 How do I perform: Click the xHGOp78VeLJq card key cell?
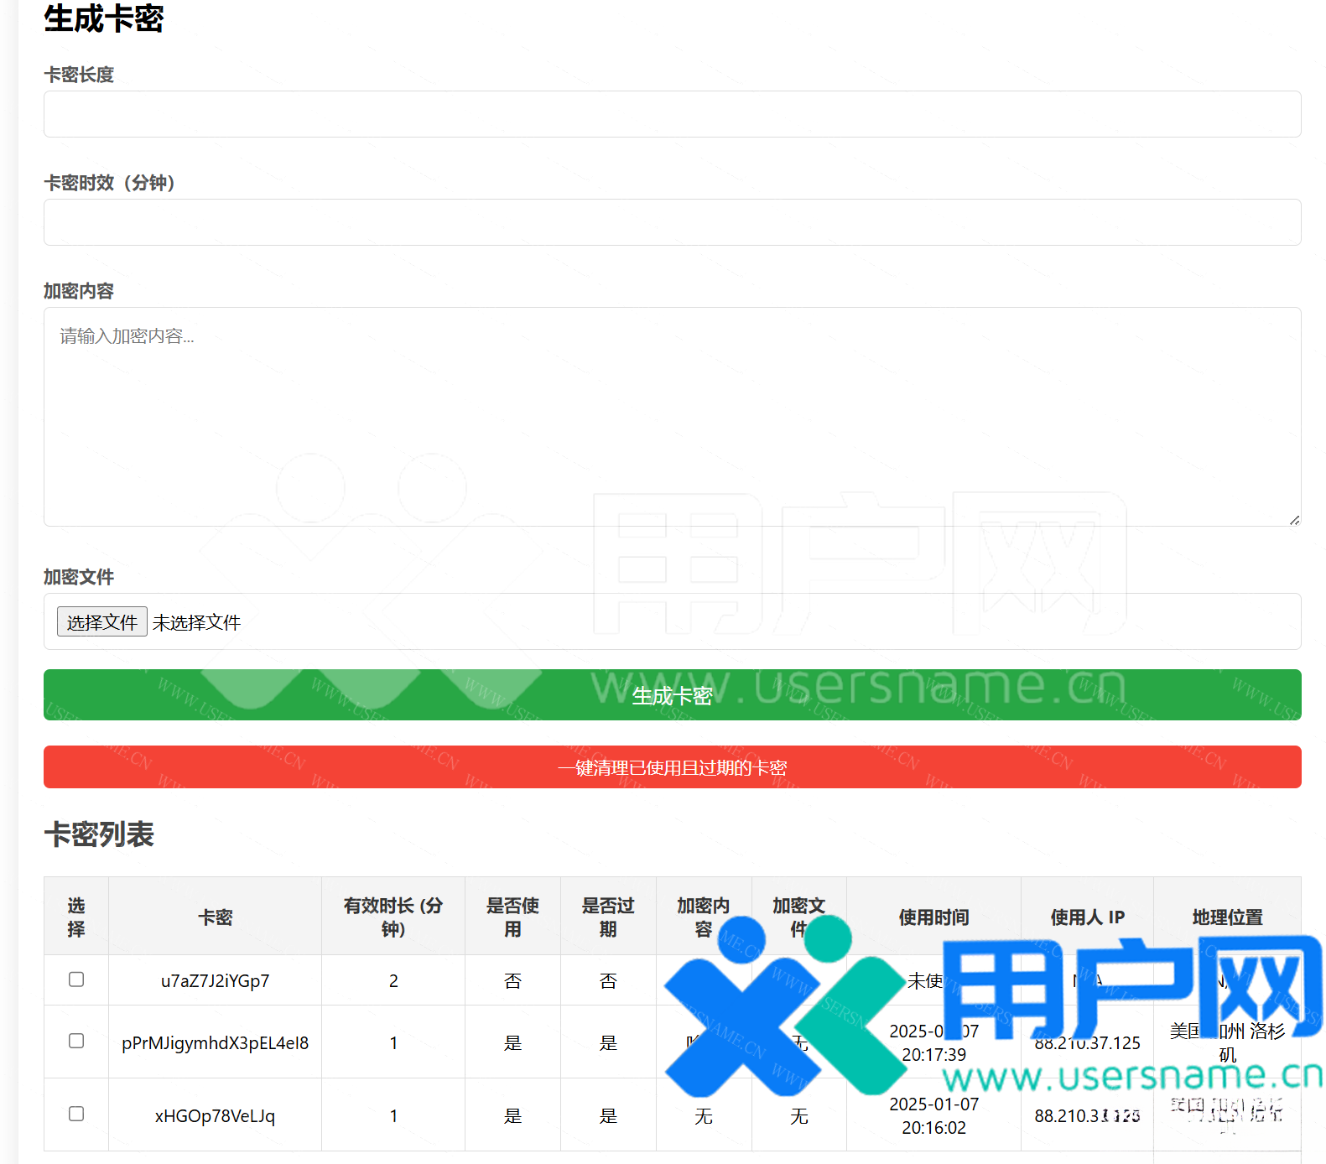(215, 1116)
